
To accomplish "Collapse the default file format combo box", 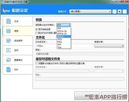I will 64,25.
